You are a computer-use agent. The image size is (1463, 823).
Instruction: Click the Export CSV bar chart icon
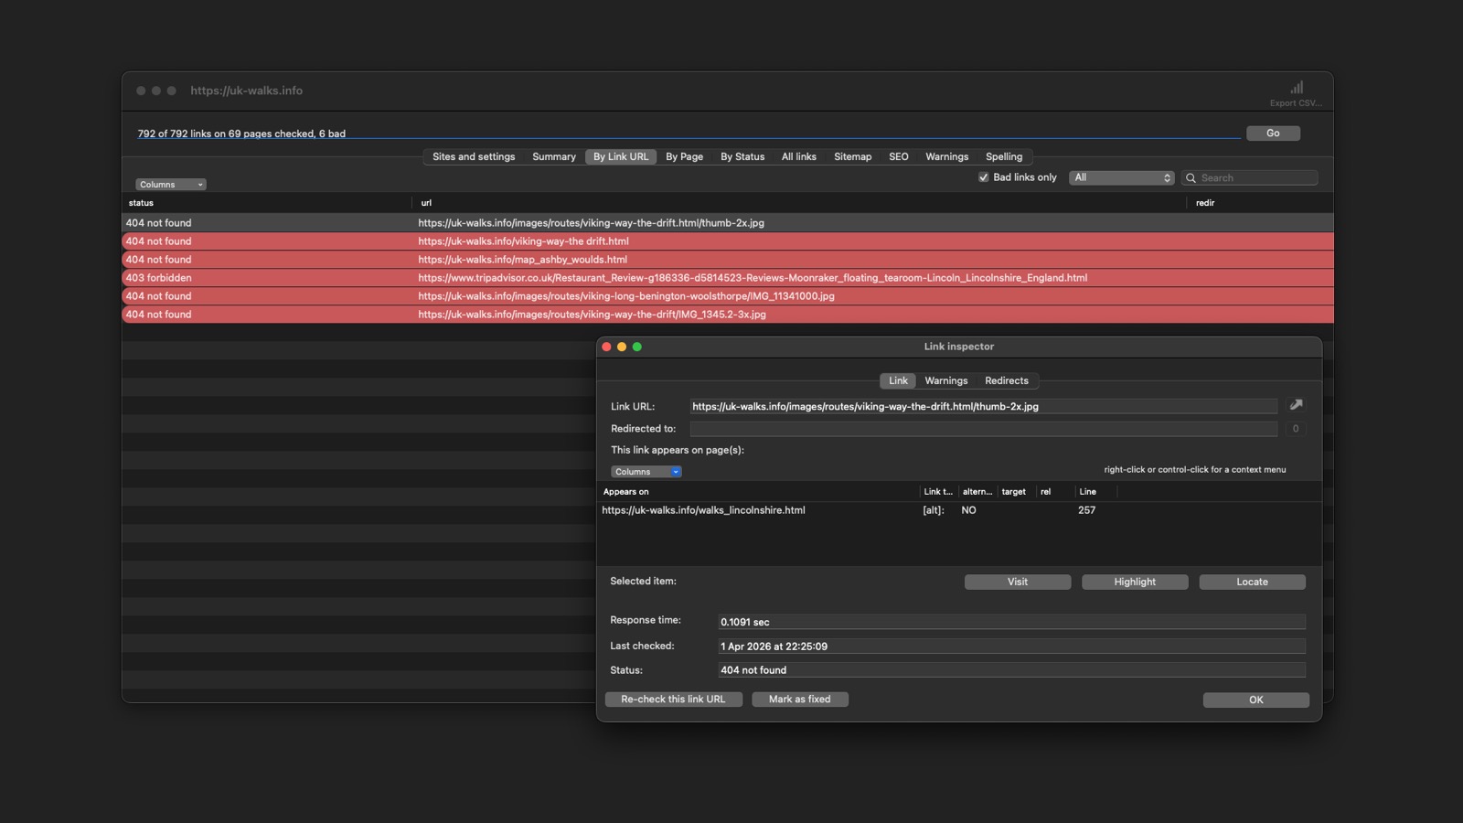(1297, 88)
